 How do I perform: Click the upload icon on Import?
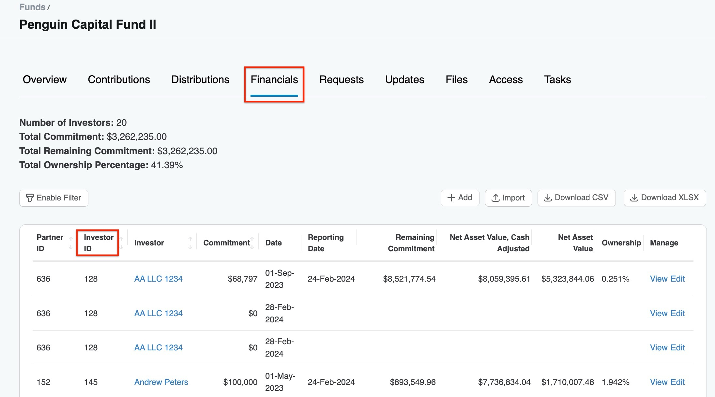coord(495,198)
